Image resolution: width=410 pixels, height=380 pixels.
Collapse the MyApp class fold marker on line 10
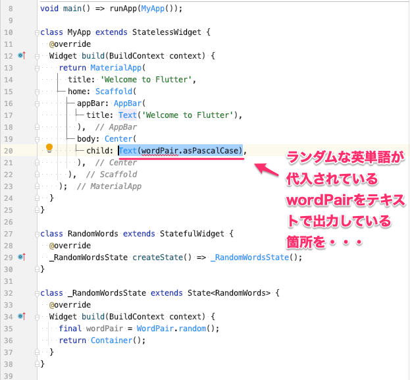[x=37, y=32]
